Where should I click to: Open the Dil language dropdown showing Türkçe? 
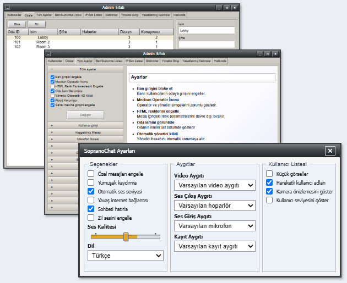pyautogui.click(x=126, y=256)
